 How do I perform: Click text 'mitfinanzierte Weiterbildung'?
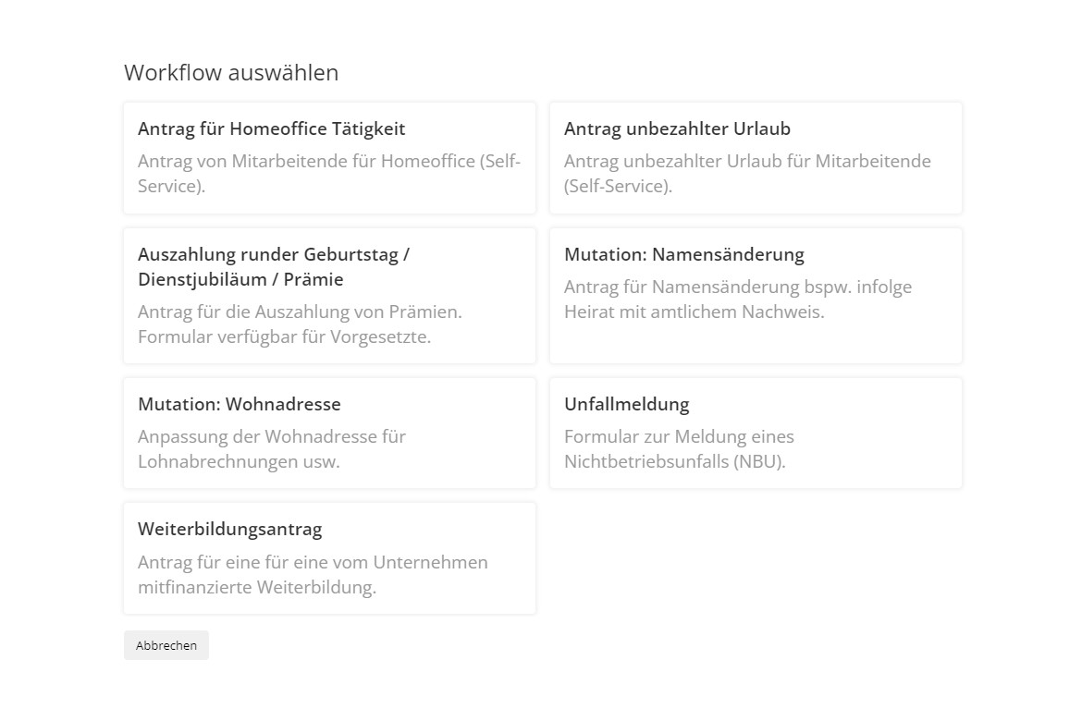[257, 588]
